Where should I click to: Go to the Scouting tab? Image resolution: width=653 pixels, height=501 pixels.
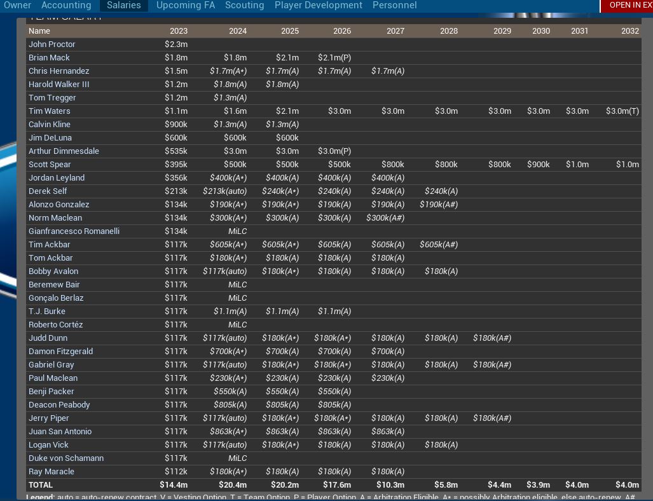click(x=244, y=5)
